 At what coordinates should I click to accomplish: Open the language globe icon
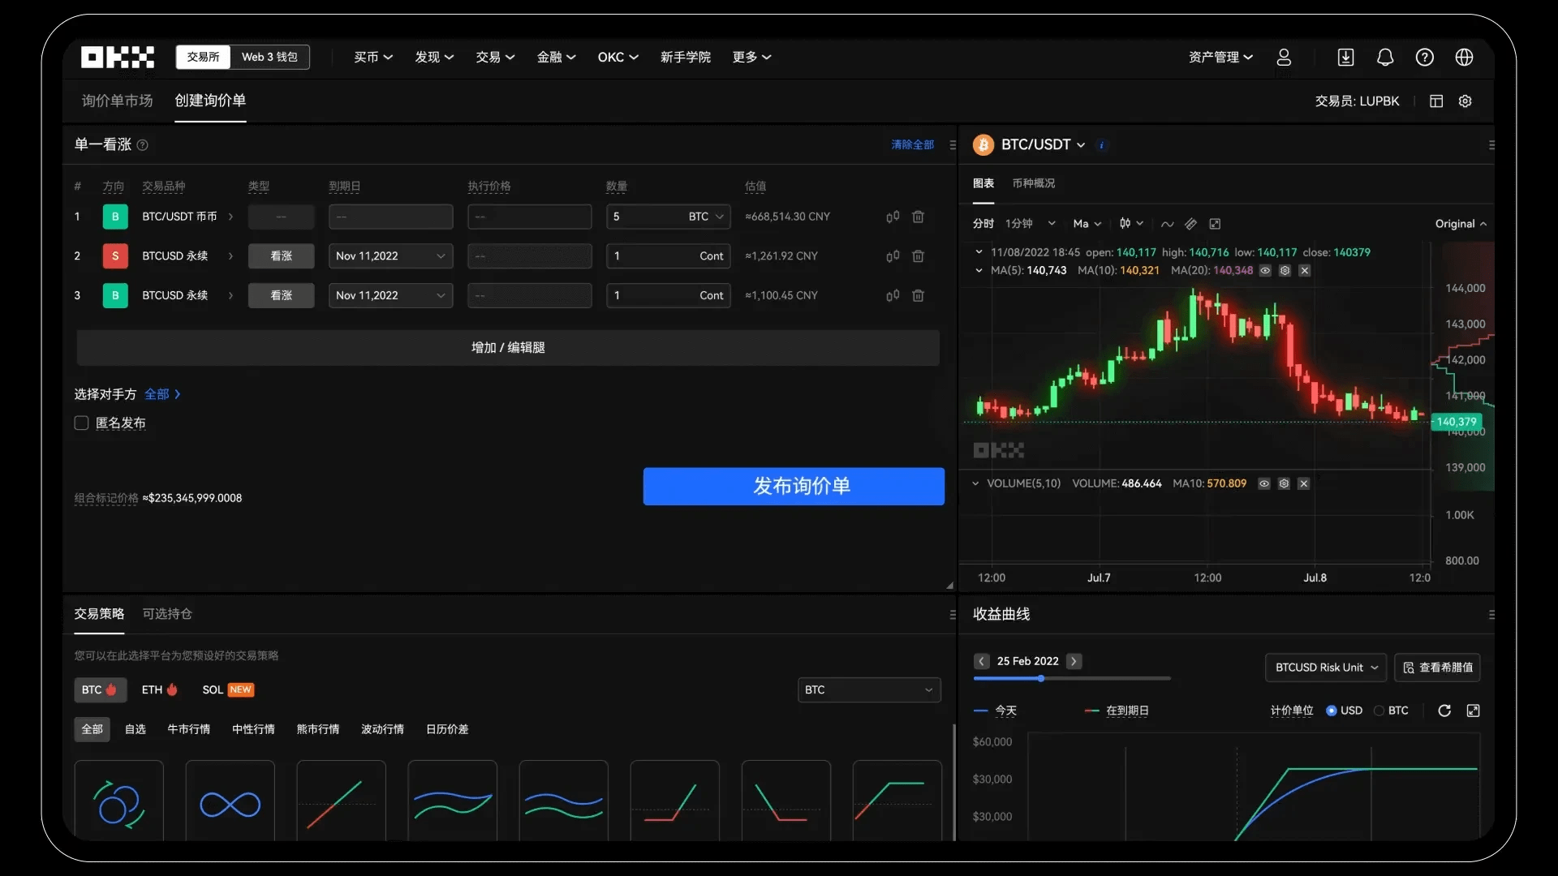[x=1464, y=57]
